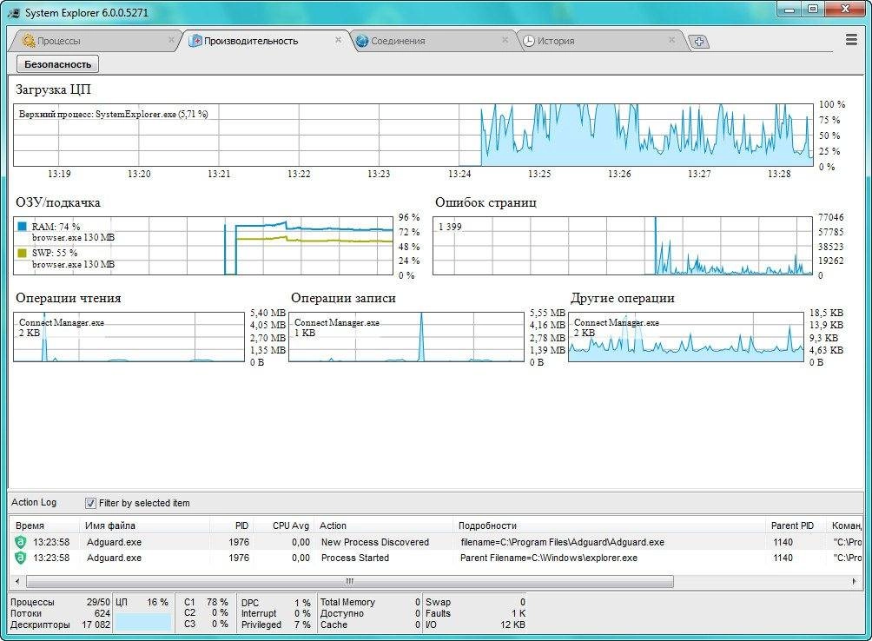Click the DPC 1 % status entry
This screenshot has width=872, height=641.
pyautogui.click(x=276, y=603)
